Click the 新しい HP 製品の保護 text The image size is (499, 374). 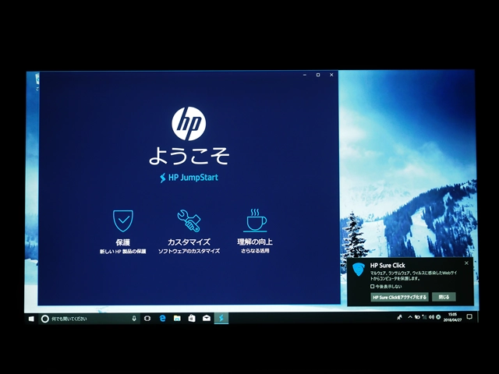coord(123,251)
